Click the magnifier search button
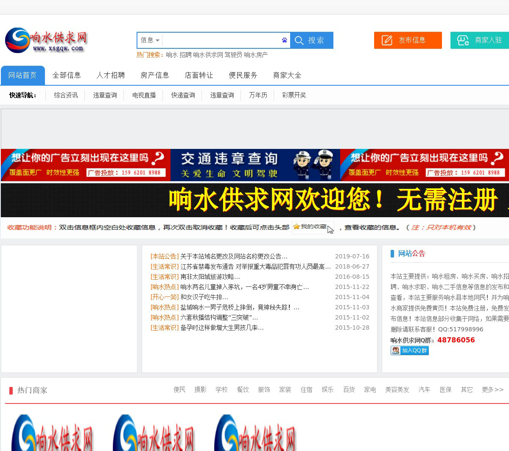 [x=312, y=40]
